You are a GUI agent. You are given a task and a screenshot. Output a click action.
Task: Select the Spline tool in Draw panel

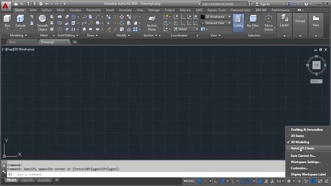coord(84,23)
